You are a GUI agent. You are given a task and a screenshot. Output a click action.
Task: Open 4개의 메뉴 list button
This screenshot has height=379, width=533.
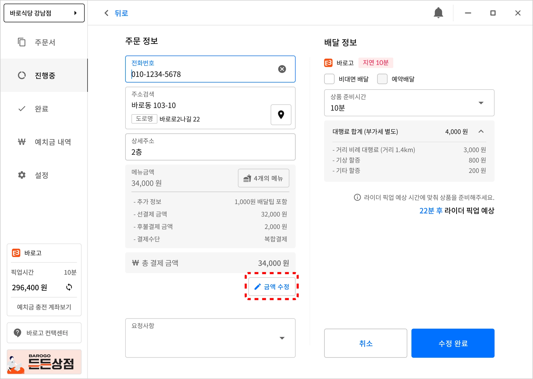click(263, 178)
